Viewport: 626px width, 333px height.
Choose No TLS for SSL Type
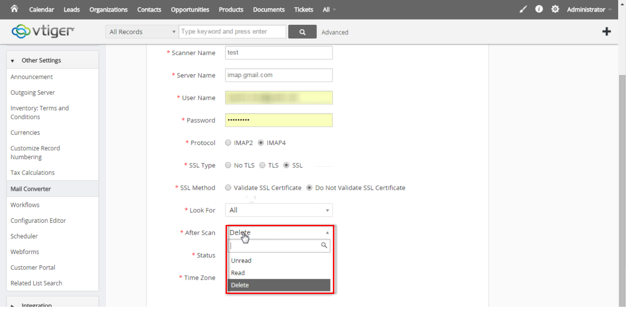[228, 165]
